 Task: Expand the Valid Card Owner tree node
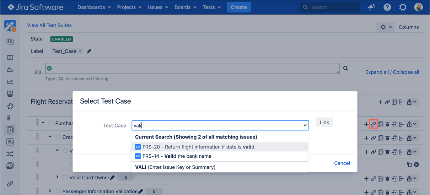pos(57,177)
